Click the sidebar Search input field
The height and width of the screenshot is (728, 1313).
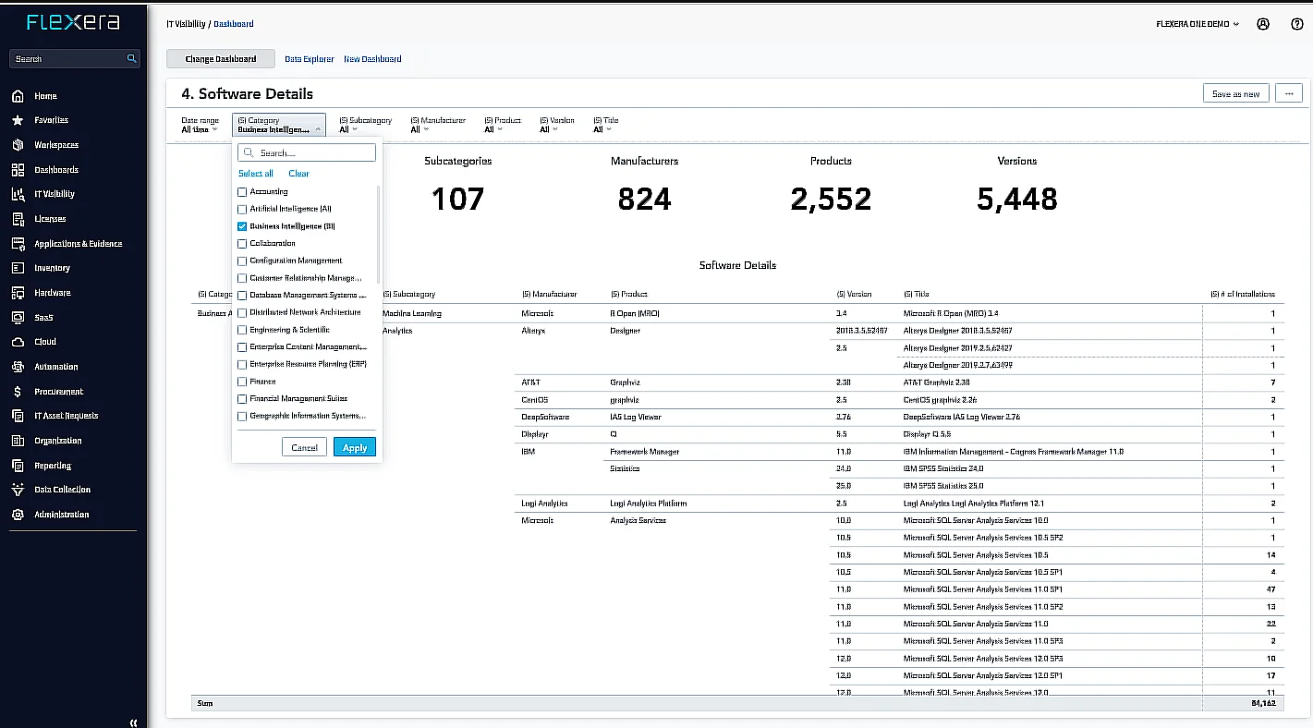coord(74,59)
